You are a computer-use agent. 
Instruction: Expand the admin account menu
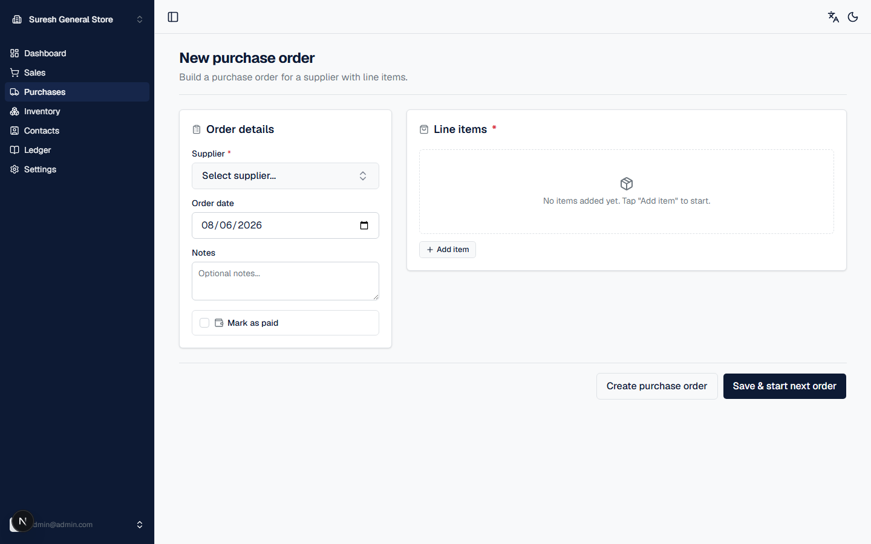(77, 525)
